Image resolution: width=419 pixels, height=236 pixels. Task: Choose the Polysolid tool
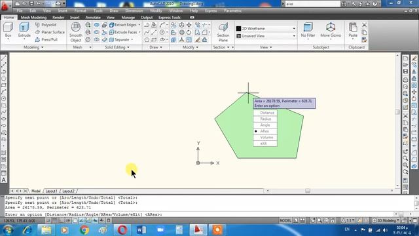tap(46, 25)
